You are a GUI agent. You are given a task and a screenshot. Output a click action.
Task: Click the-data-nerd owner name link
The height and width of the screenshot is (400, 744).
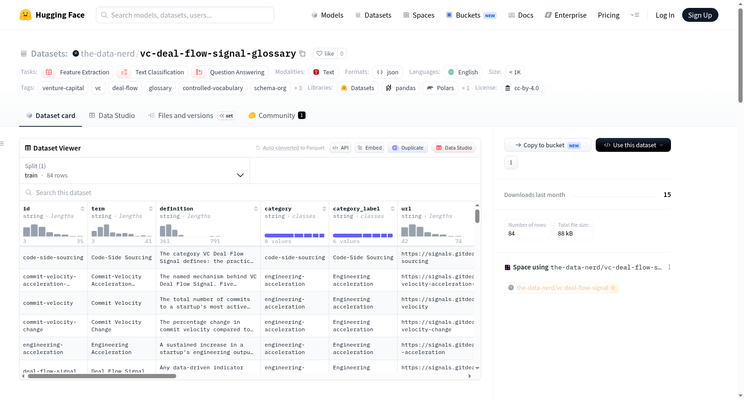tap(107, 53)
